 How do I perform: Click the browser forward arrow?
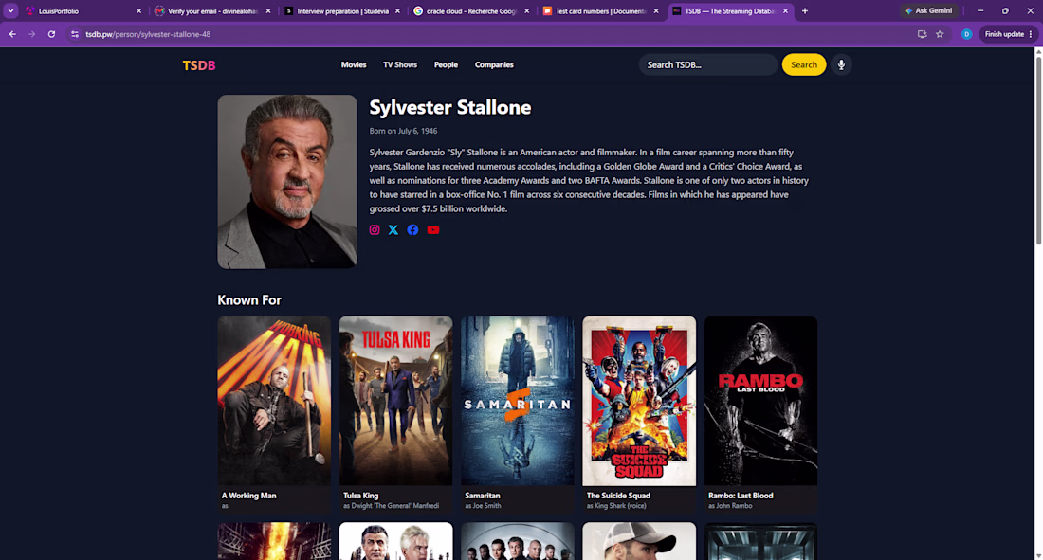[x=31, y=34]
